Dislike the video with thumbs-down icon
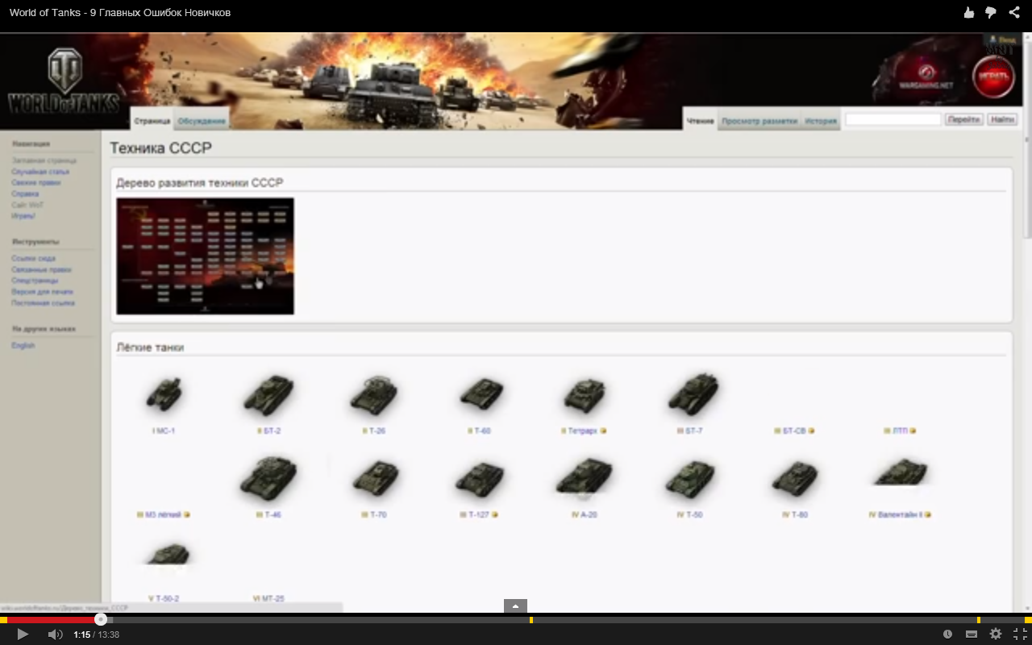Image resolution: width=1032 pixels, height=645 pixels. tap(992, 12)
